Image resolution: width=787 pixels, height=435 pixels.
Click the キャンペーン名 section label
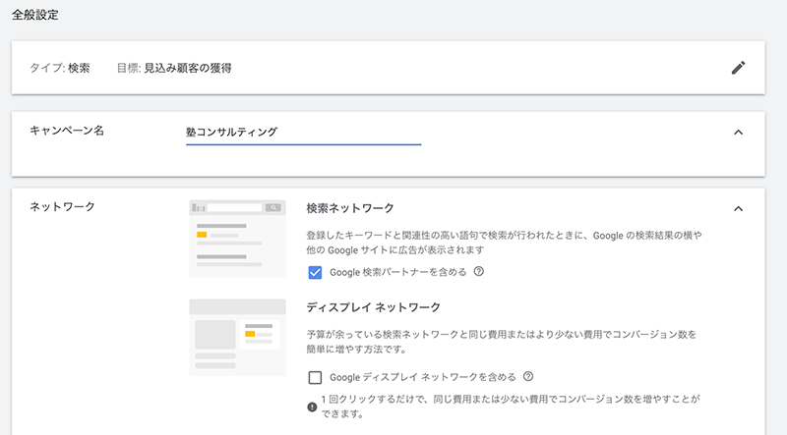point(67,131)
